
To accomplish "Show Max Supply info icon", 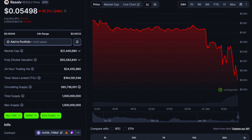I will [22, 105].
